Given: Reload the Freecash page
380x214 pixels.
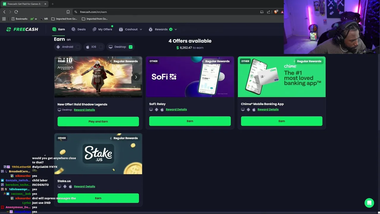Looking at the screenshot, I should [x=16, y=12].
